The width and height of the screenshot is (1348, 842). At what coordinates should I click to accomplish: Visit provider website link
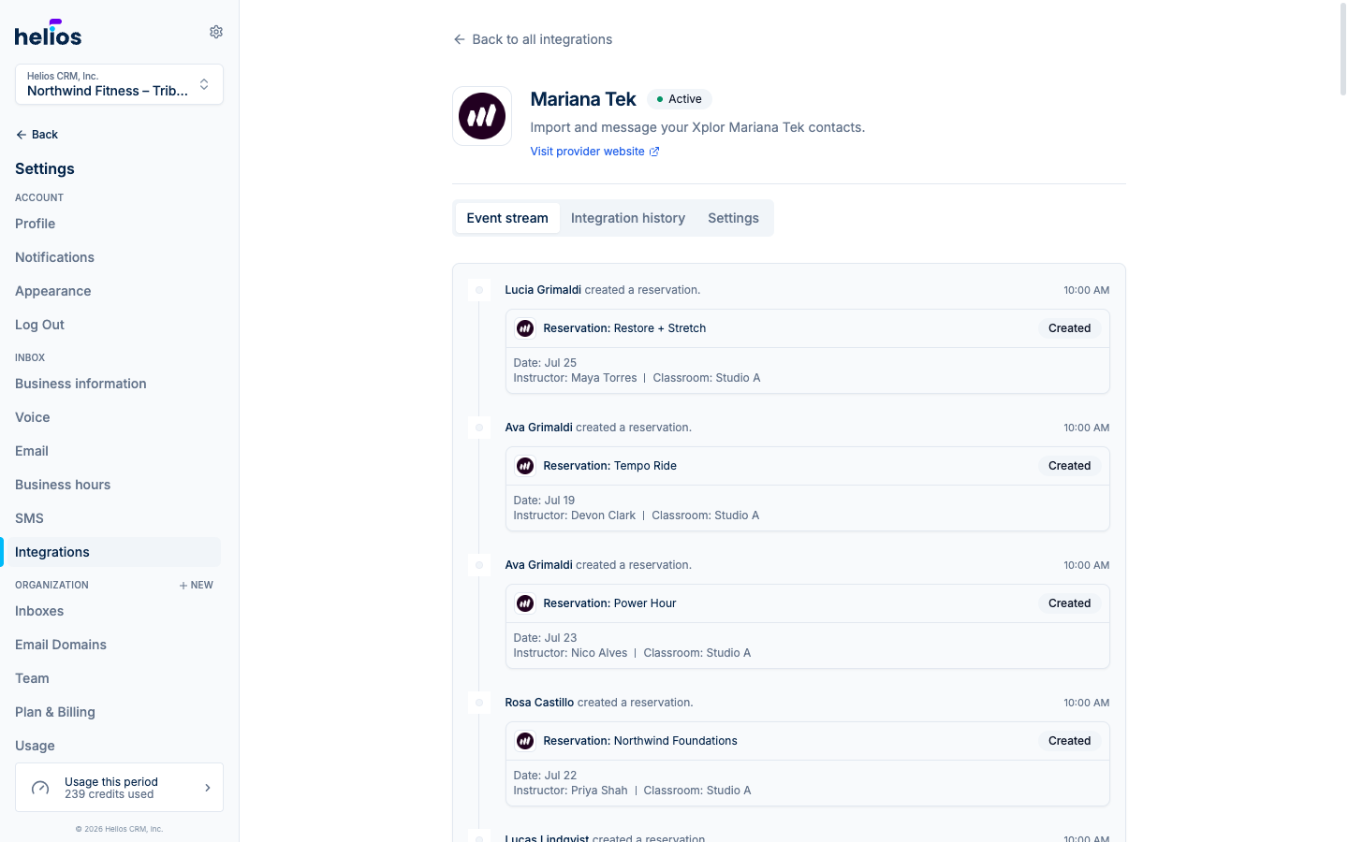coord(587,152)
